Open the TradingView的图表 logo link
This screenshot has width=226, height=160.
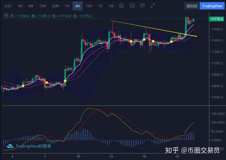(x=29, y=146)
